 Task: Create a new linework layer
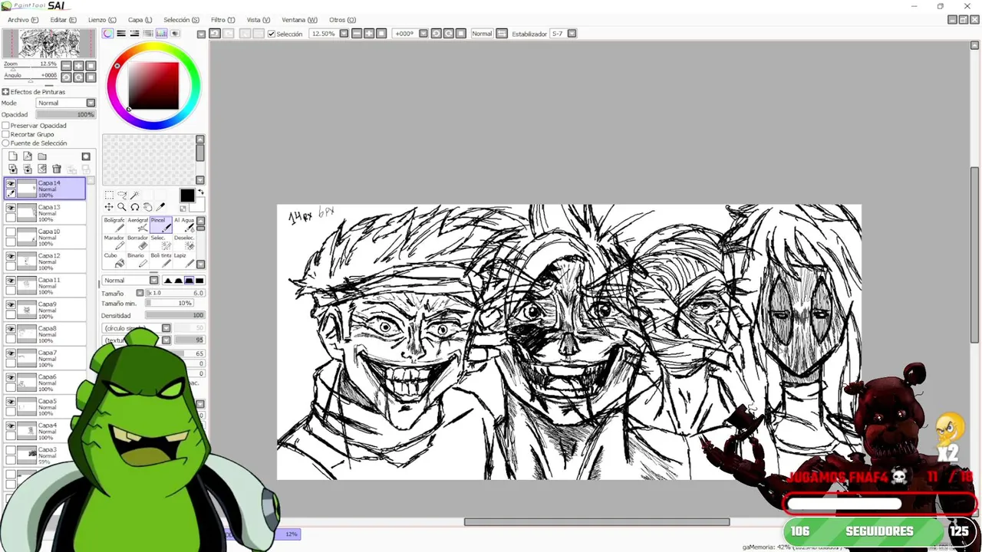pos(28,156)
